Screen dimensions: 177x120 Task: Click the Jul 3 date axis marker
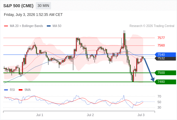[x=141, y=115]
